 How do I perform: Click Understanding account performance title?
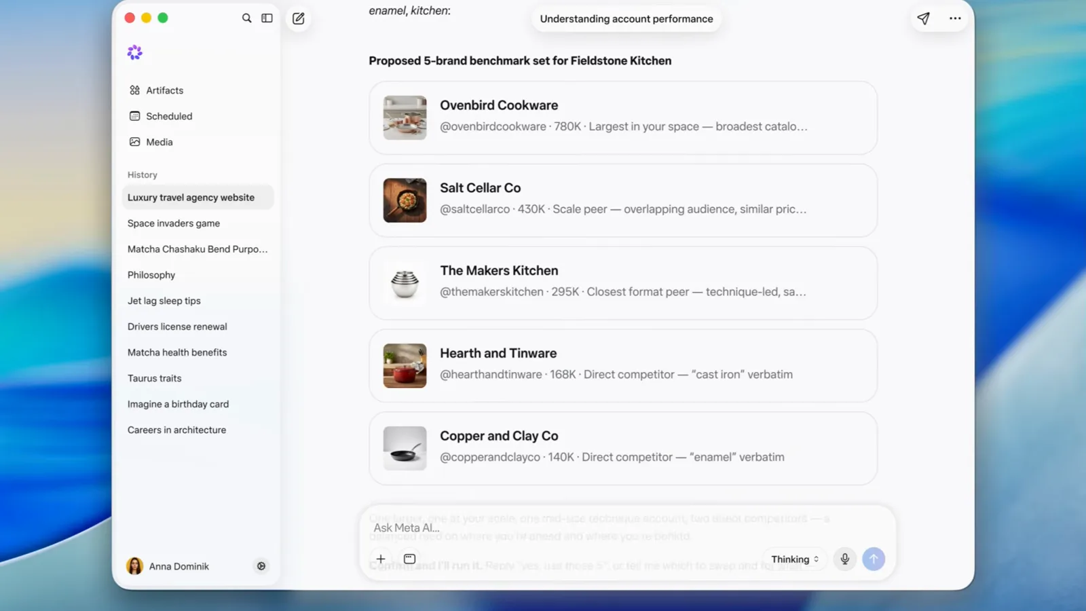click(x=626, y=19)
